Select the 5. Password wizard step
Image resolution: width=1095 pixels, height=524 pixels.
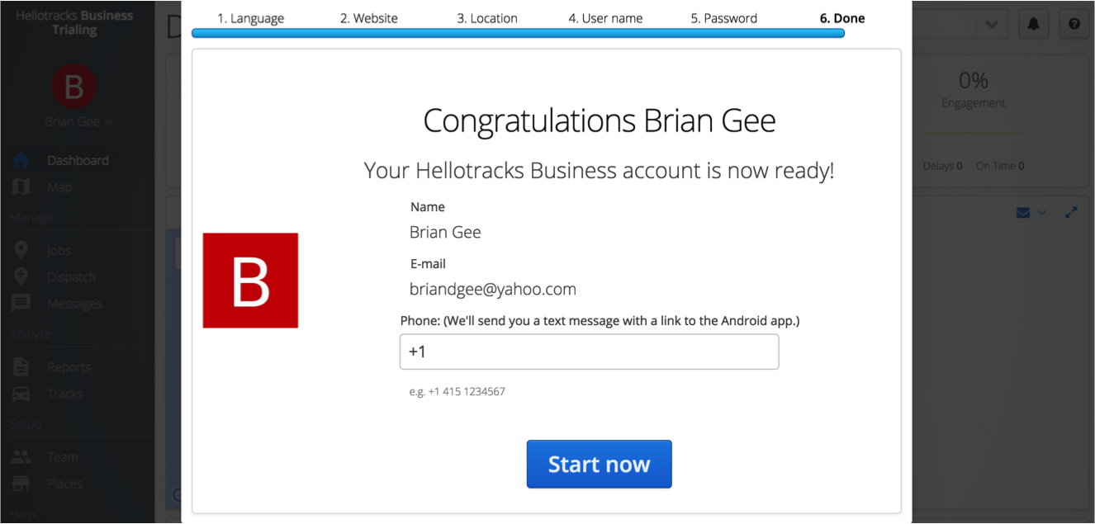[x=723, y=18]
